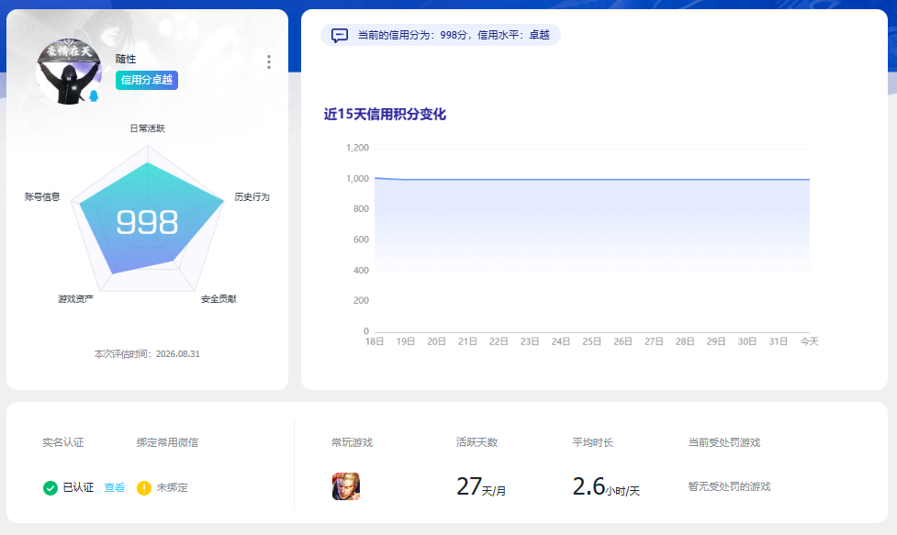This screenshot has width=897, height=535.
Task: Select the 31日 label on chart axis
Action: [x=778, y=341]
